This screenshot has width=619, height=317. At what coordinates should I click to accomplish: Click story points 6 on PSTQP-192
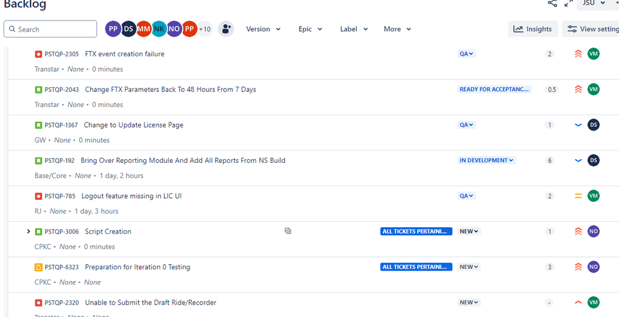click(550, 160)
